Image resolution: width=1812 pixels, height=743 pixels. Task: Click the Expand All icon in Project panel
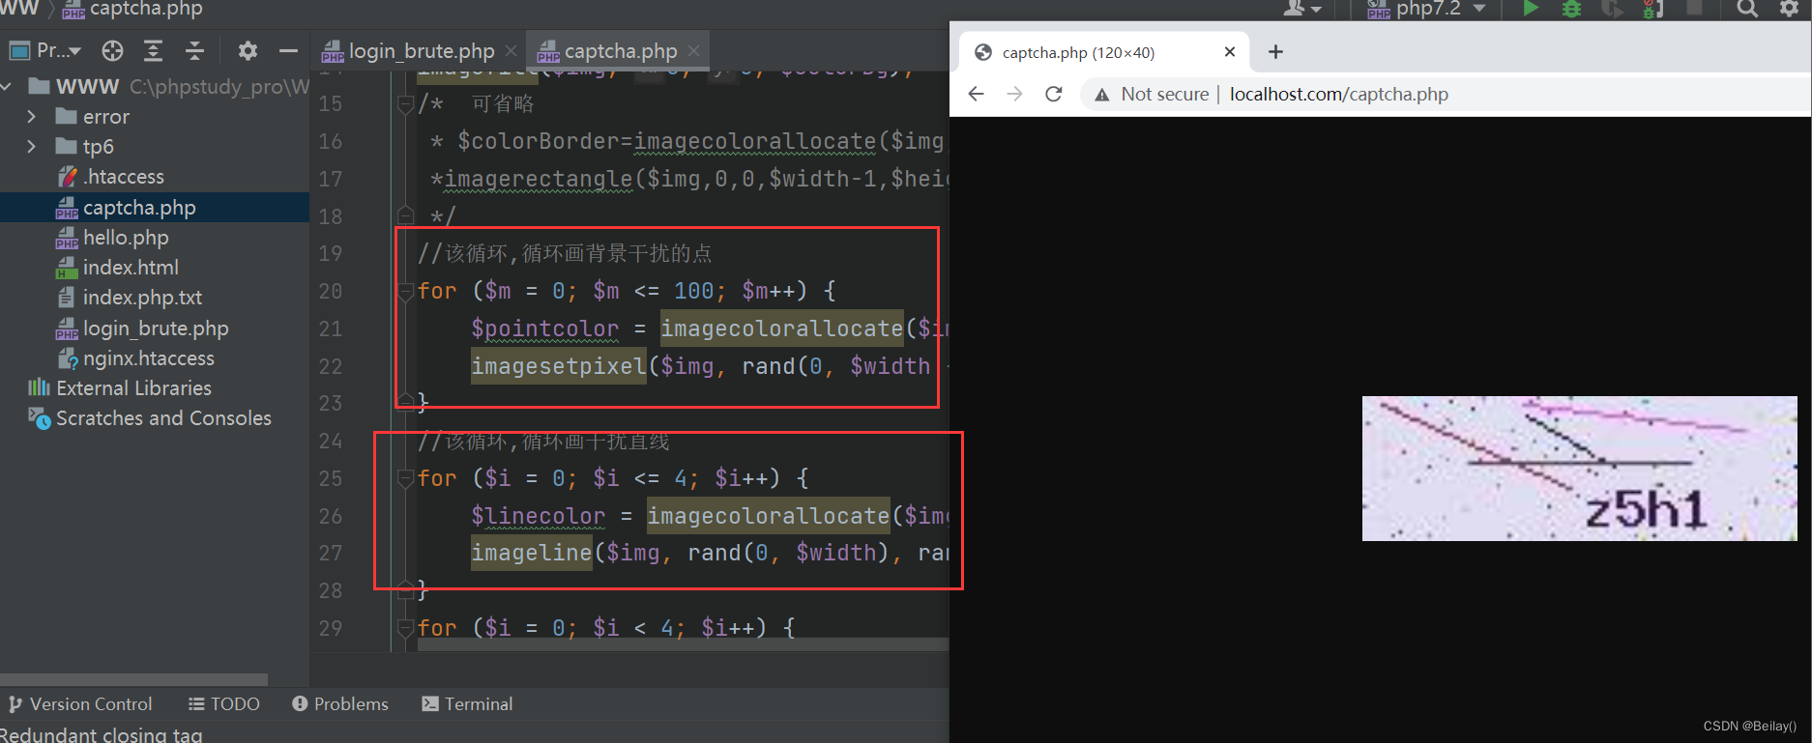point(153,50)
